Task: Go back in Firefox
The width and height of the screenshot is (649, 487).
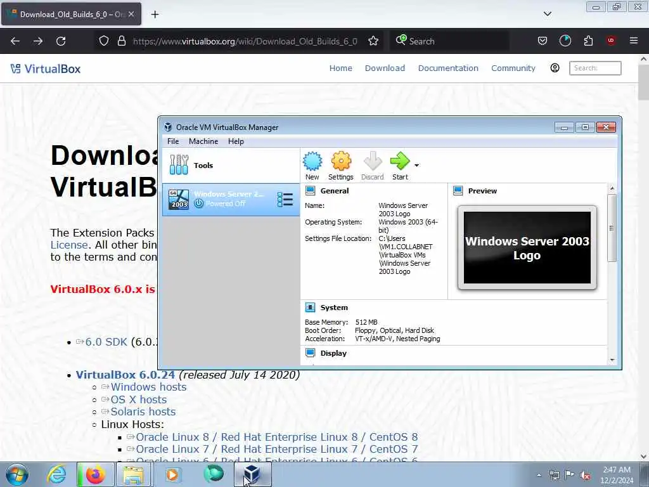Action: pos(15,41)
